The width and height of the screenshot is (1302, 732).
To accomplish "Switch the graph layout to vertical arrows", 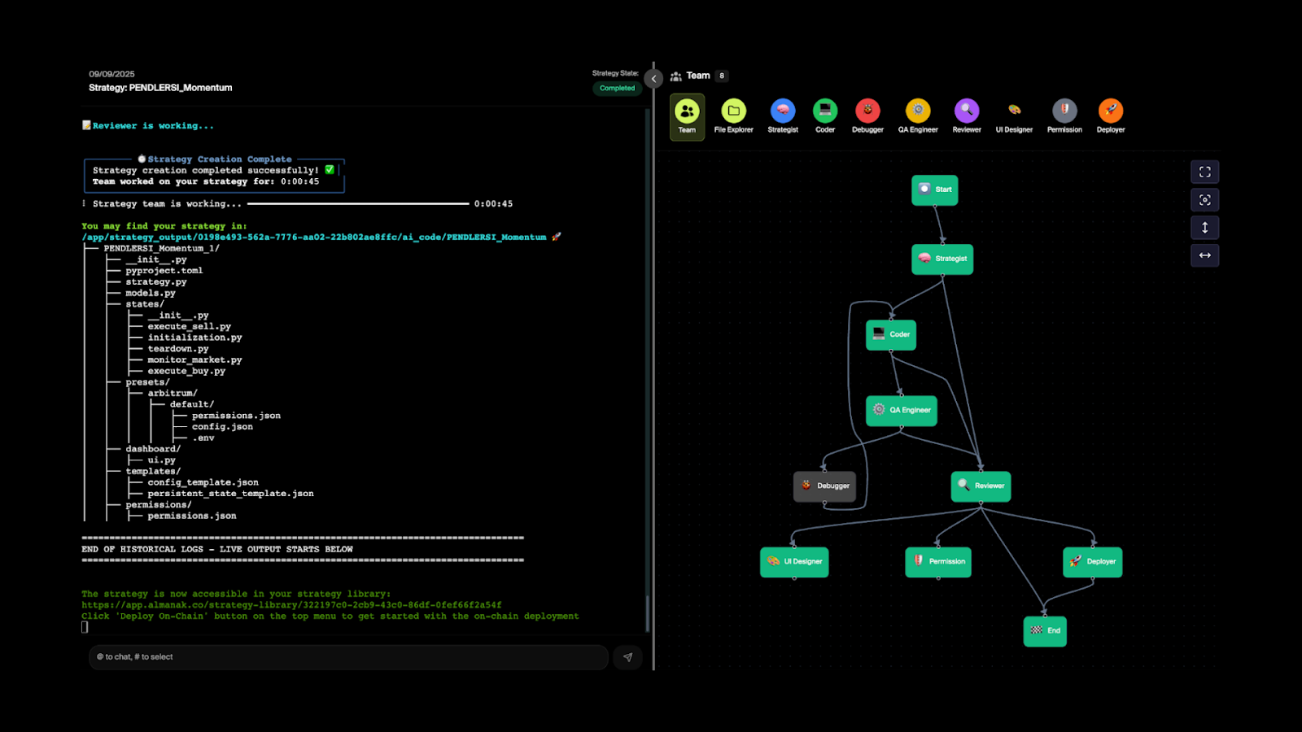I will click(x=1205, y=228).
